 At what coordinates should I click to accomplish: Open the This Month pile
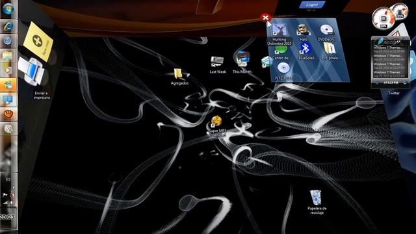pos(242,60)
